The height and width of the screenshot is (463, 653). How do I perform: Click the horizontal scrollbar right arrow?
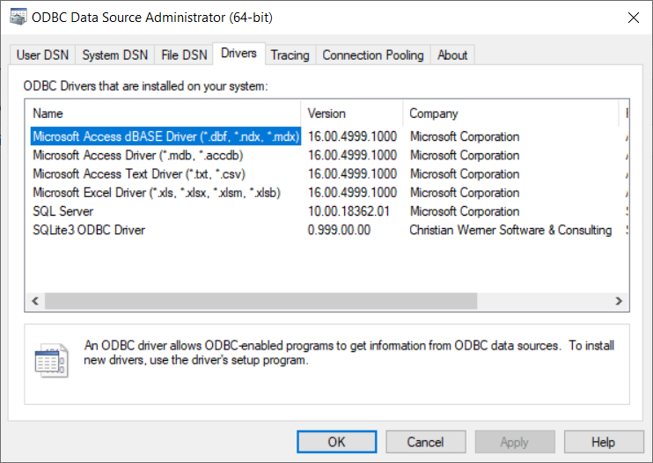click(x=620, y=301)
